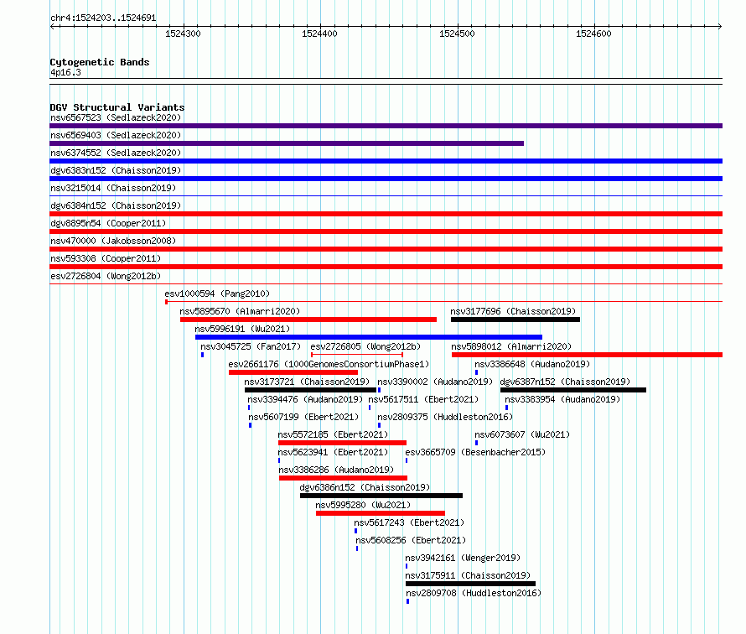Click the nsv470000 (Jakobsson2008) label
746x634 pixels.
(x=113, y=241)
